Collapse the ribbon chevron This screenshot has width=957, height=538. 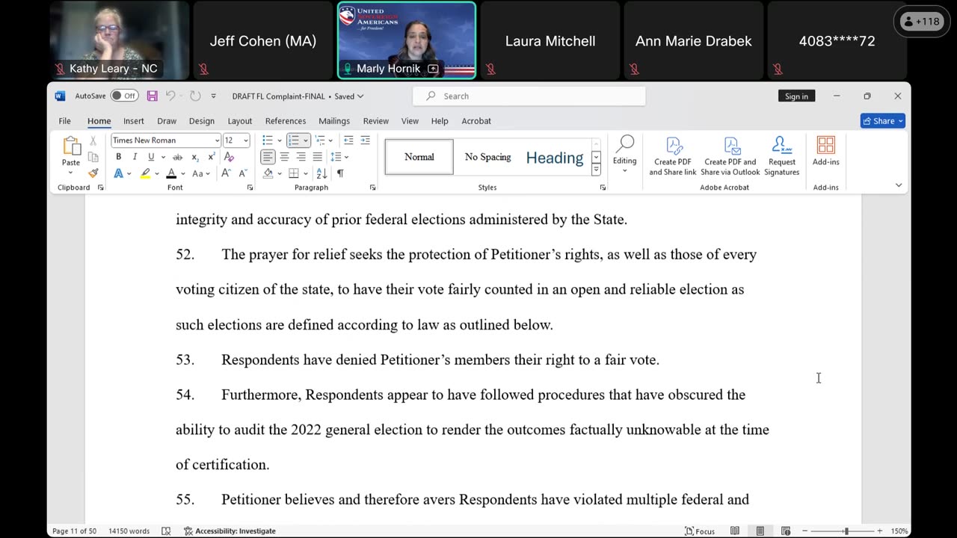[x=899, y=185]
